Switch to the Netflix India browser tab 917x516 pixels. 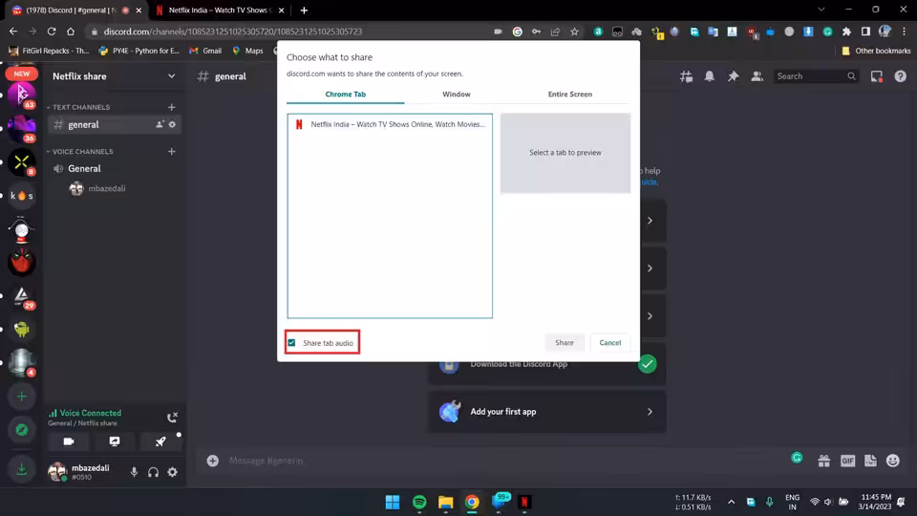point(220,10)
